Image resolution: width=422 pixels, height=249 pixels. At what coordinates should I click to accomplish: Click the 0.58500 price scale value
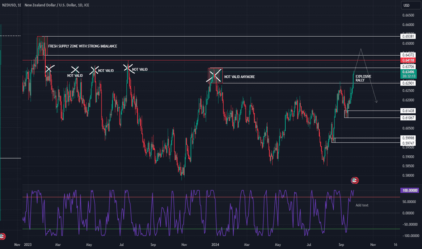point(408,166)
